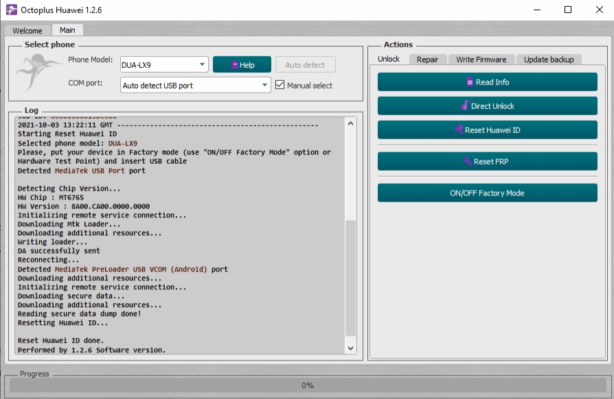Viewport: 614px width, 399px height.
Task: Click log line 'Reset Huawei ID done.'
Action: [x=60, y=340]
